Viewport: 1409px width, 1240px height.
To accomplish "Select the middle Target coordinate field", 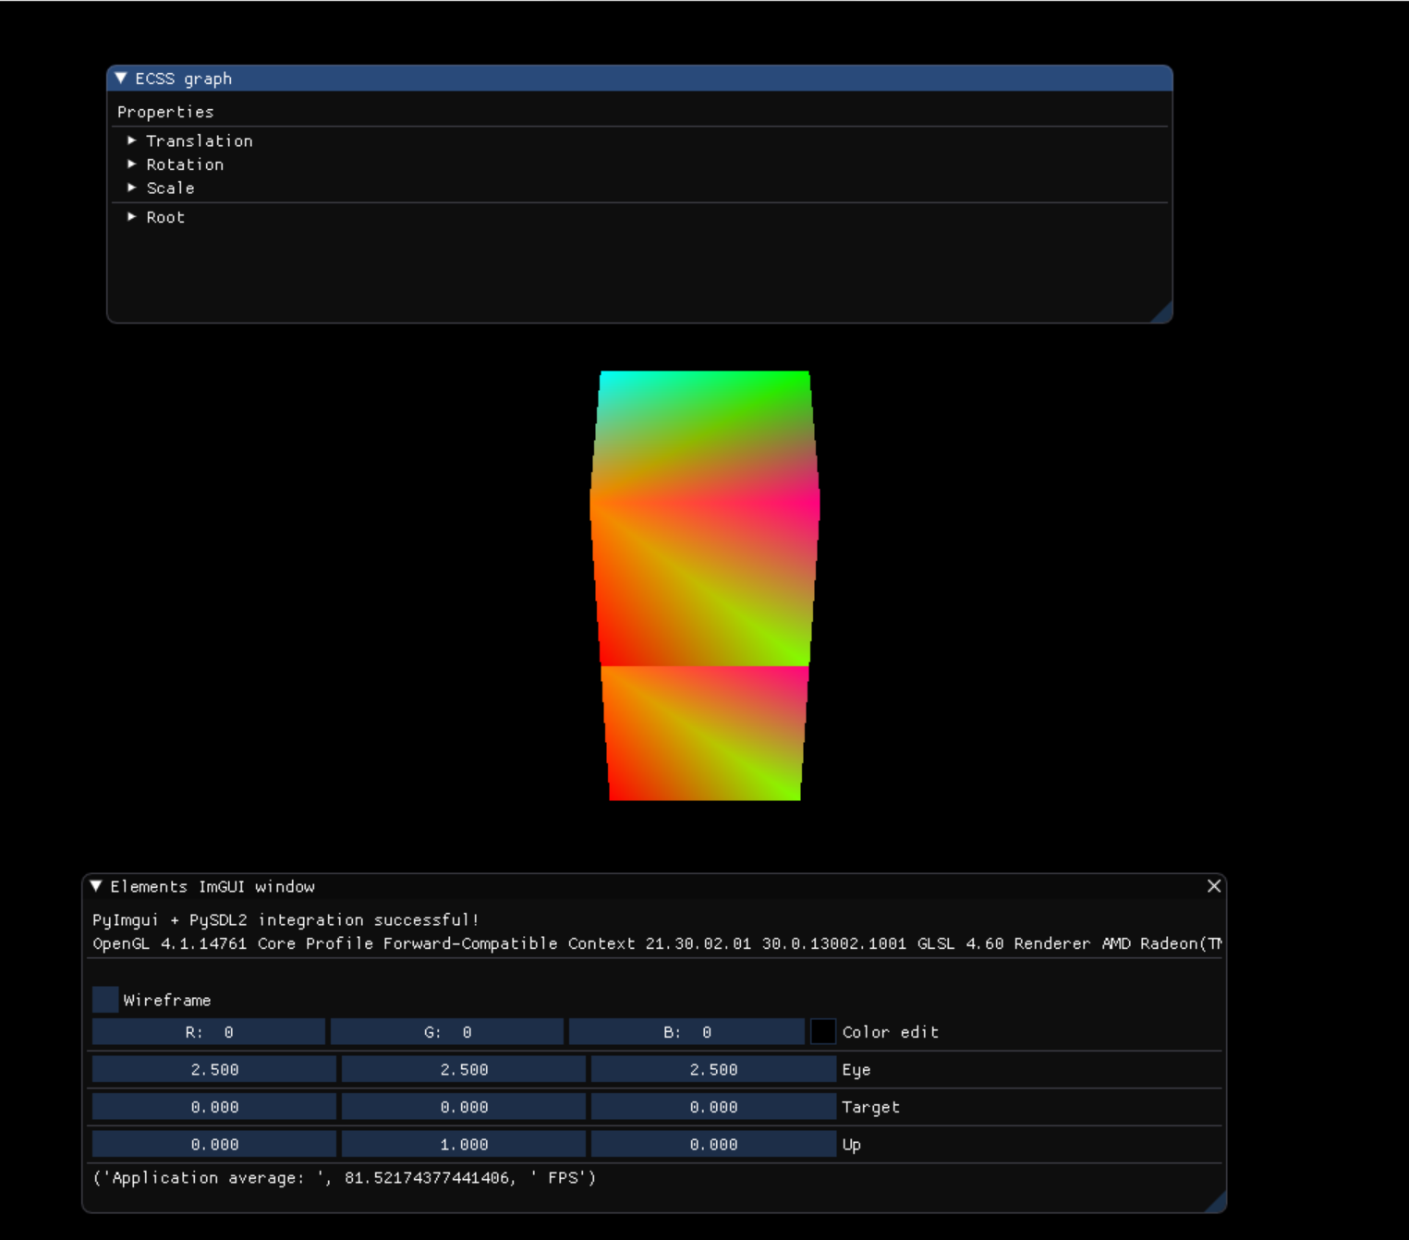I will point(464,1106).
